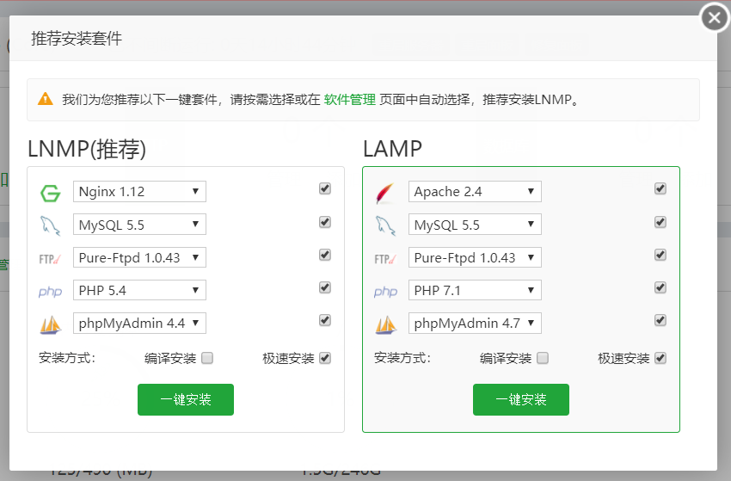Click the PHP logo icon in LNMP
731x481 pixels.
tap(50, 292)
